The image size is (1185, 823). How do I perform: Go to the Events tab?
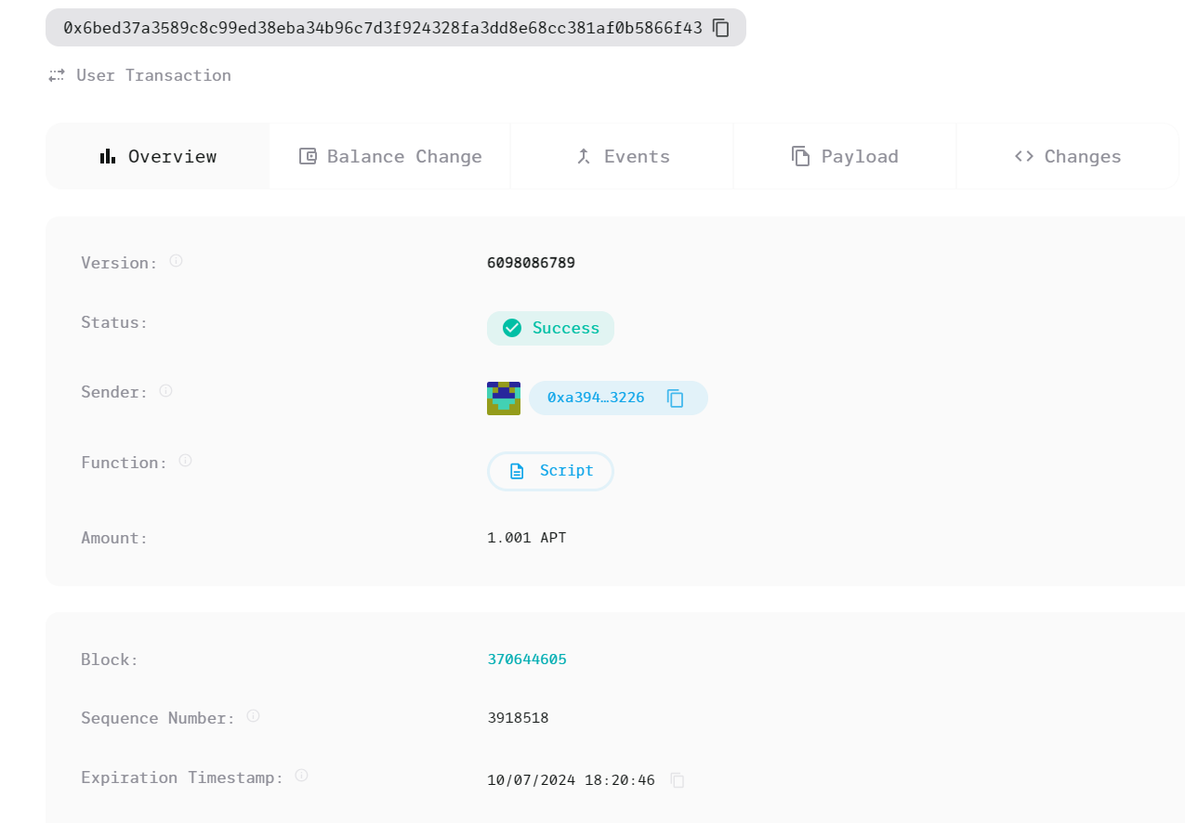[622, 156]
